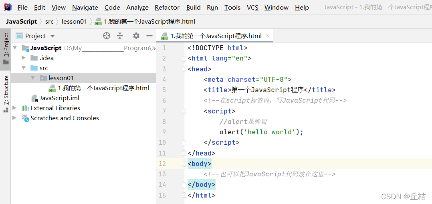The height and width of the screenshot is (204, 432).
Task: Click the locate opened file crosshair icon
Action: (x=106, y=36)
